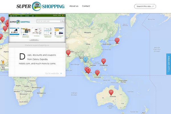This screenshot has width=171, height=114.
Task: Click the Papua New Guinea label
Action: [123, 81]
